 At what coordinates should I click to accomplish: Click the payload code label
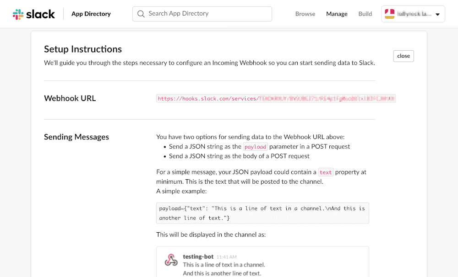(255, 146)
